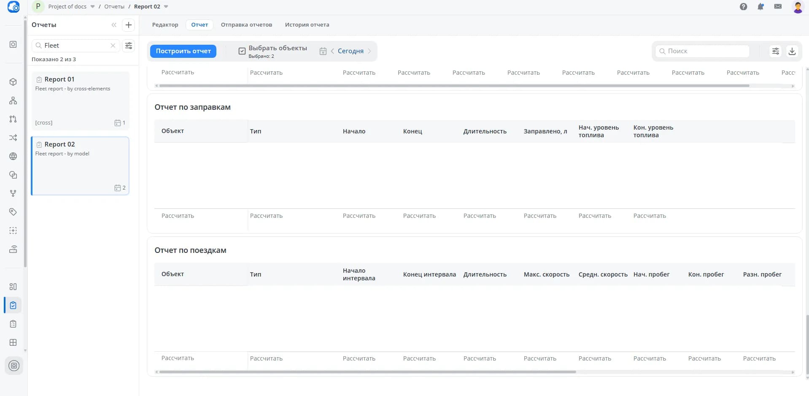Collapse the Отчеты panel with double chevron
Screen dimensions: 809x396
click(114, 25)
